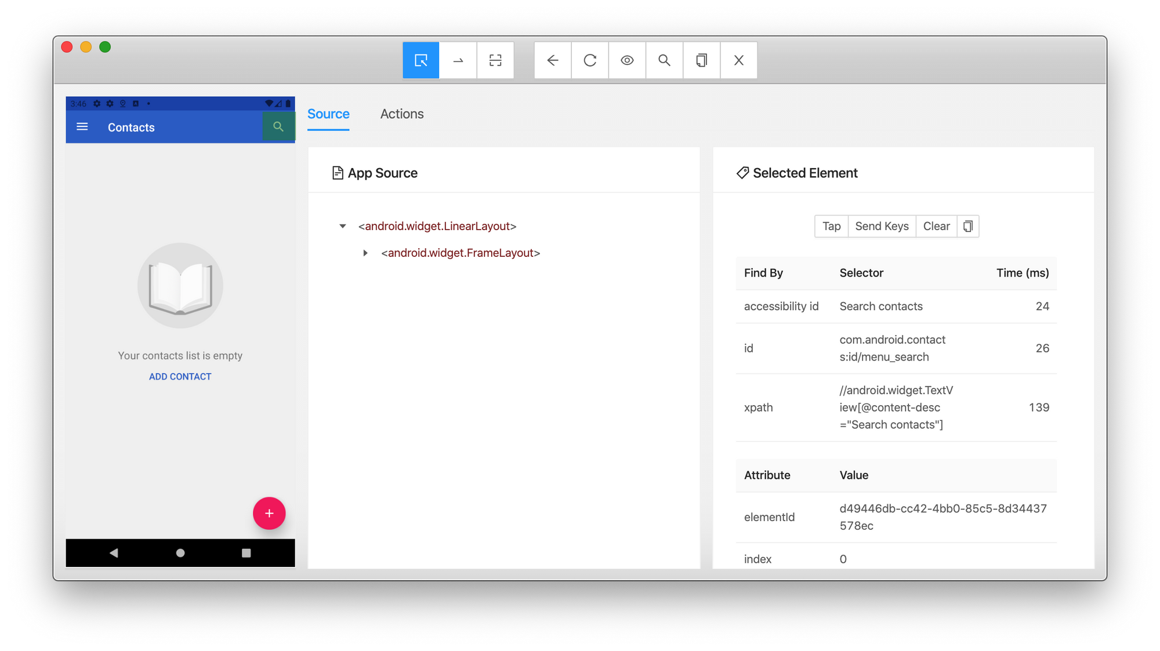Toggle the search icon in Contacts toolbar
Screen dimensions: 1160x651
(x=277, y=126)
